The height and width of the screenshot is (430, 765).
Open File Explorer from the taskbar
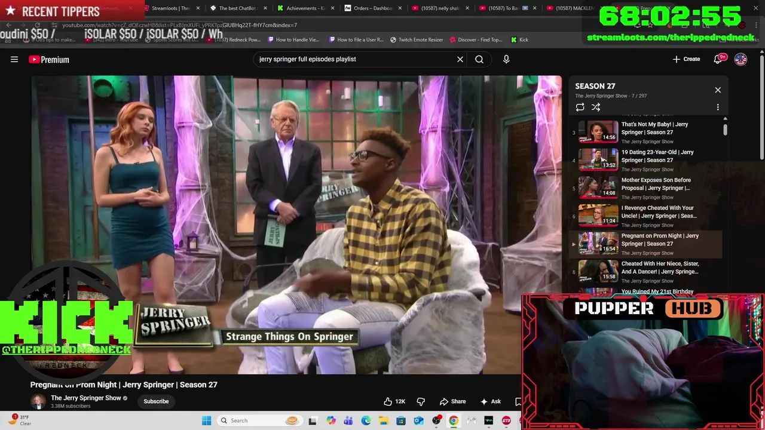384,420
